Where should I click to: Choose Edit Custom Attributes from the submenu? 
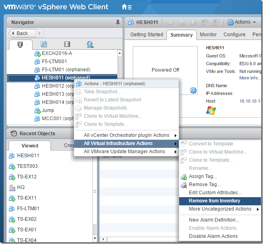tap(215, 193)
